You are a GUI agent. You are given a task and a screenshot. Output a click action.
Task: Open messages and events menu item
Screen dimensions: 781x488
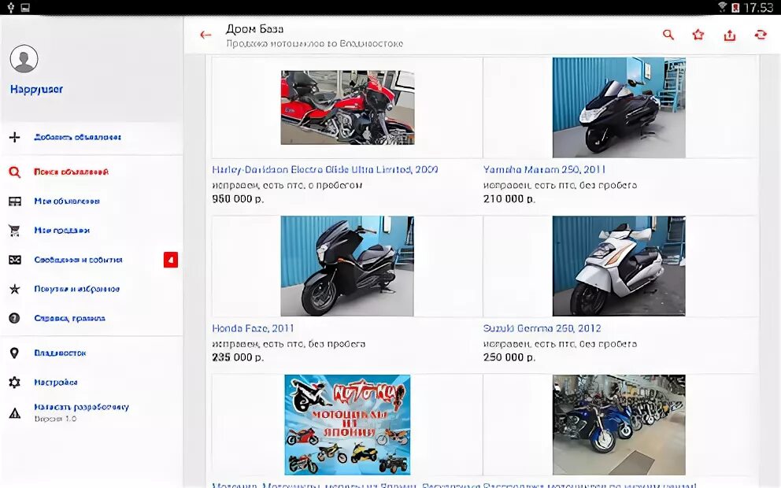91,260
